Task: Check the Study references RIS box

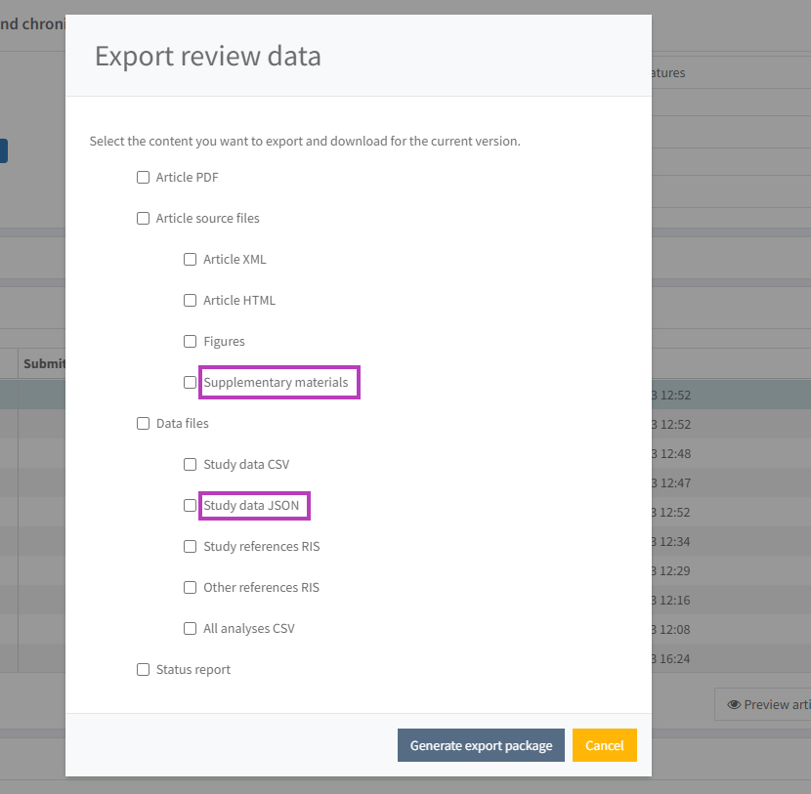Action: click(x=191, y=547)
